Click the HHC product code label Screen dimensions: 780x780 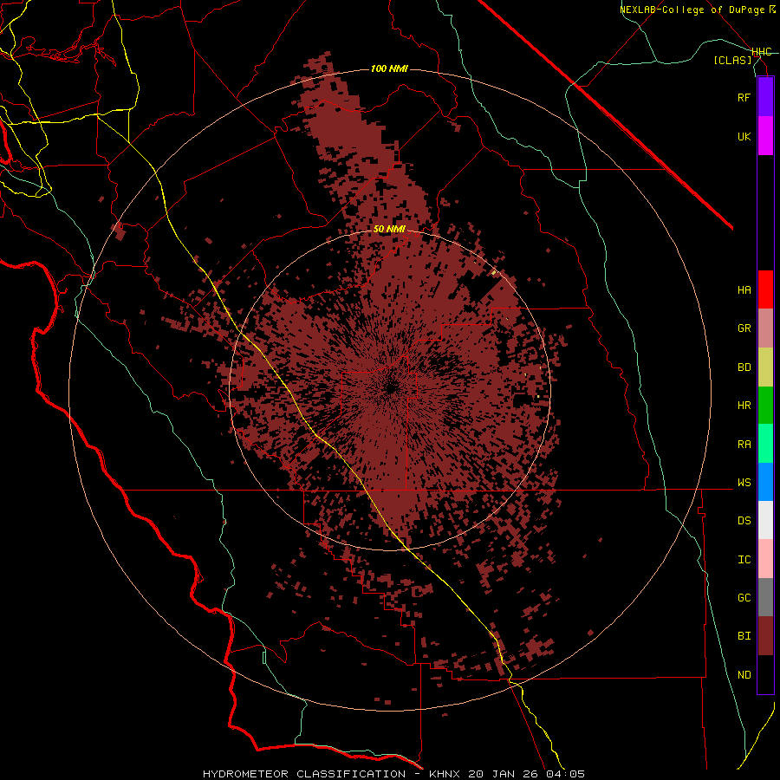[x=762, y=52]
